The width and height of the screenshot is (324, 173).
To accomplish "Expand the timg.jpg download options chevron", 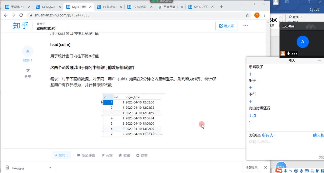I will (50, 168).
